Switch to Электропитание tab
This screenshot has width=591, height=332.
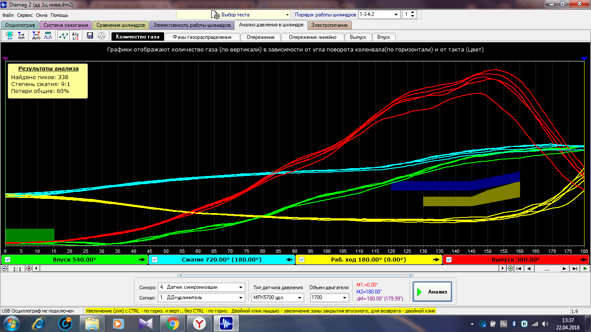coord(330,25)
